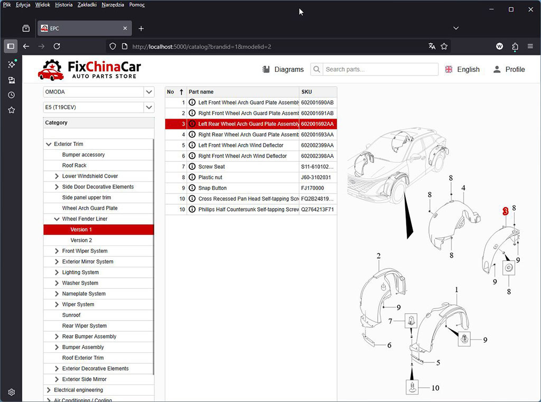541x402 pixels.
Task: Toggle the browser sidebar panel
Action: tap(11, 47)
